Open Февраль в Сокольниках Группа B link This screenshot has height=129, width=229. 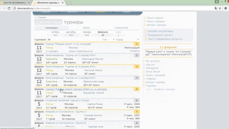(66, 123)
